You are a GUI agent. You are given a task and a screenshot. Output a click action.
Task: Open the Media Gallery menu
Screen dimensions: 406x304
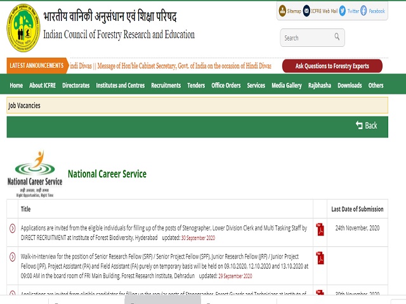(287, 85)
